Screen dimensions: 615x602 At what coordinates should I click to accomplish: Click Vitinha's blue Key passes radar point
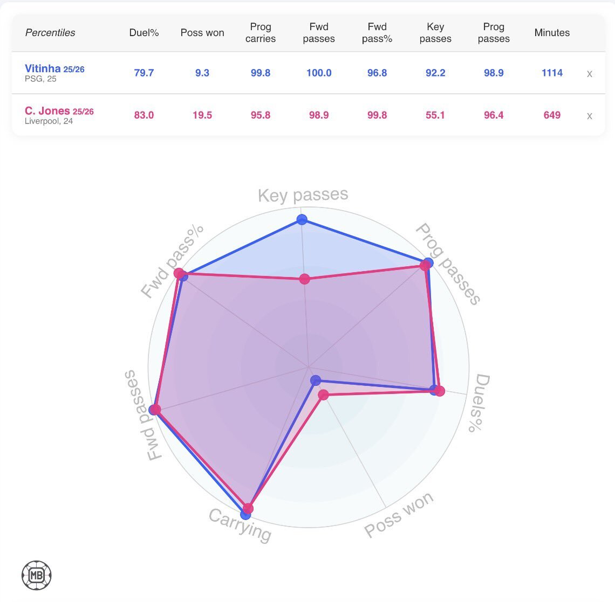pos(302,219)
